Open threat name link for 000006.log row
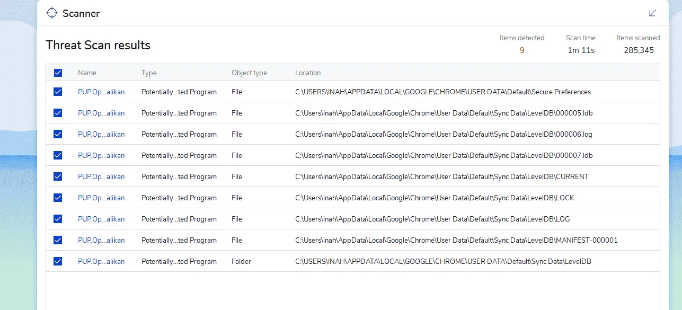The height and width of the screenshot is (310, 682). 101,134
